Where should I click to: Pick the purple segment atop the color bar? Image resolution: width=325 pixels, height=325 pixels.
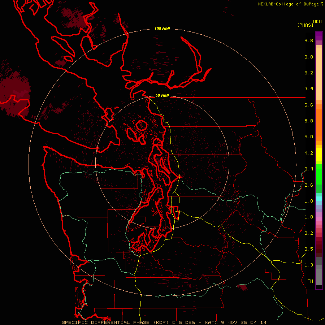coord(319,36)
